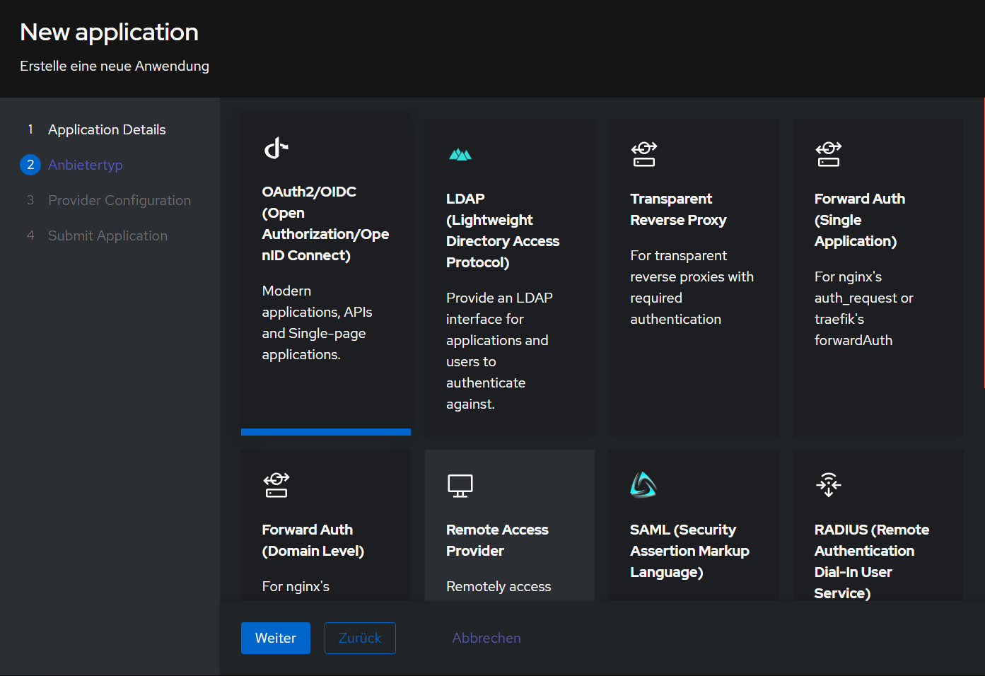Click the RADIUS provider wifi icon
Screen dimensions: 985x676
[x=829, y=485]
